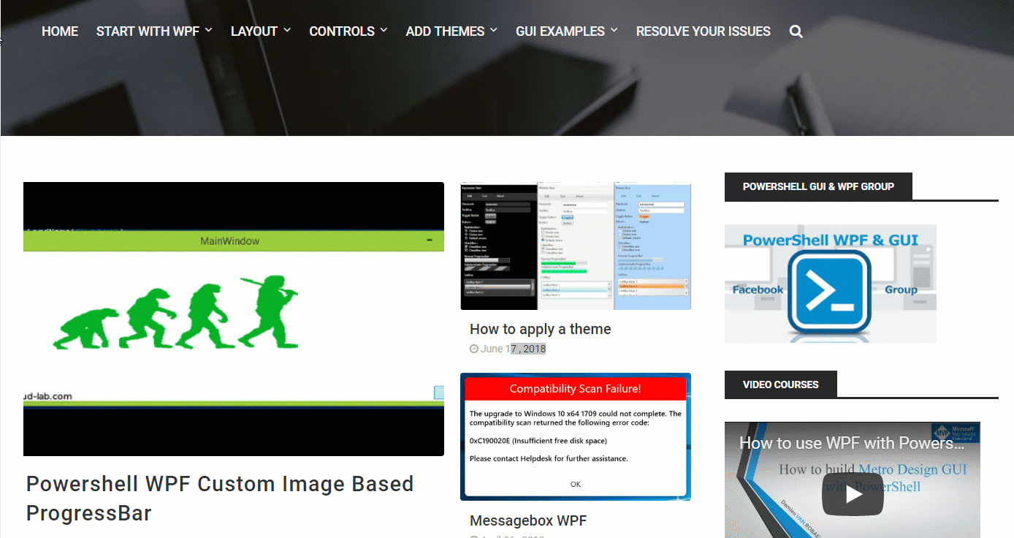Go to the HOME menu item

pos(60,31)
